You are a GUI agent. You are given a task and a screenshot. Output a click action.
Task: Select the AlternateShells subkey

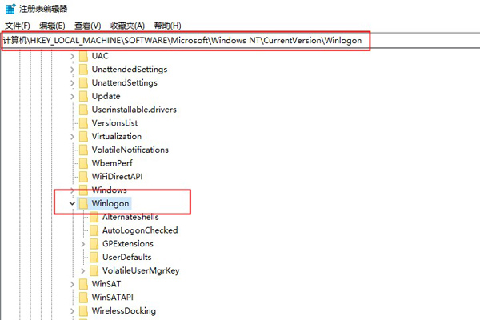coord(130,217)
